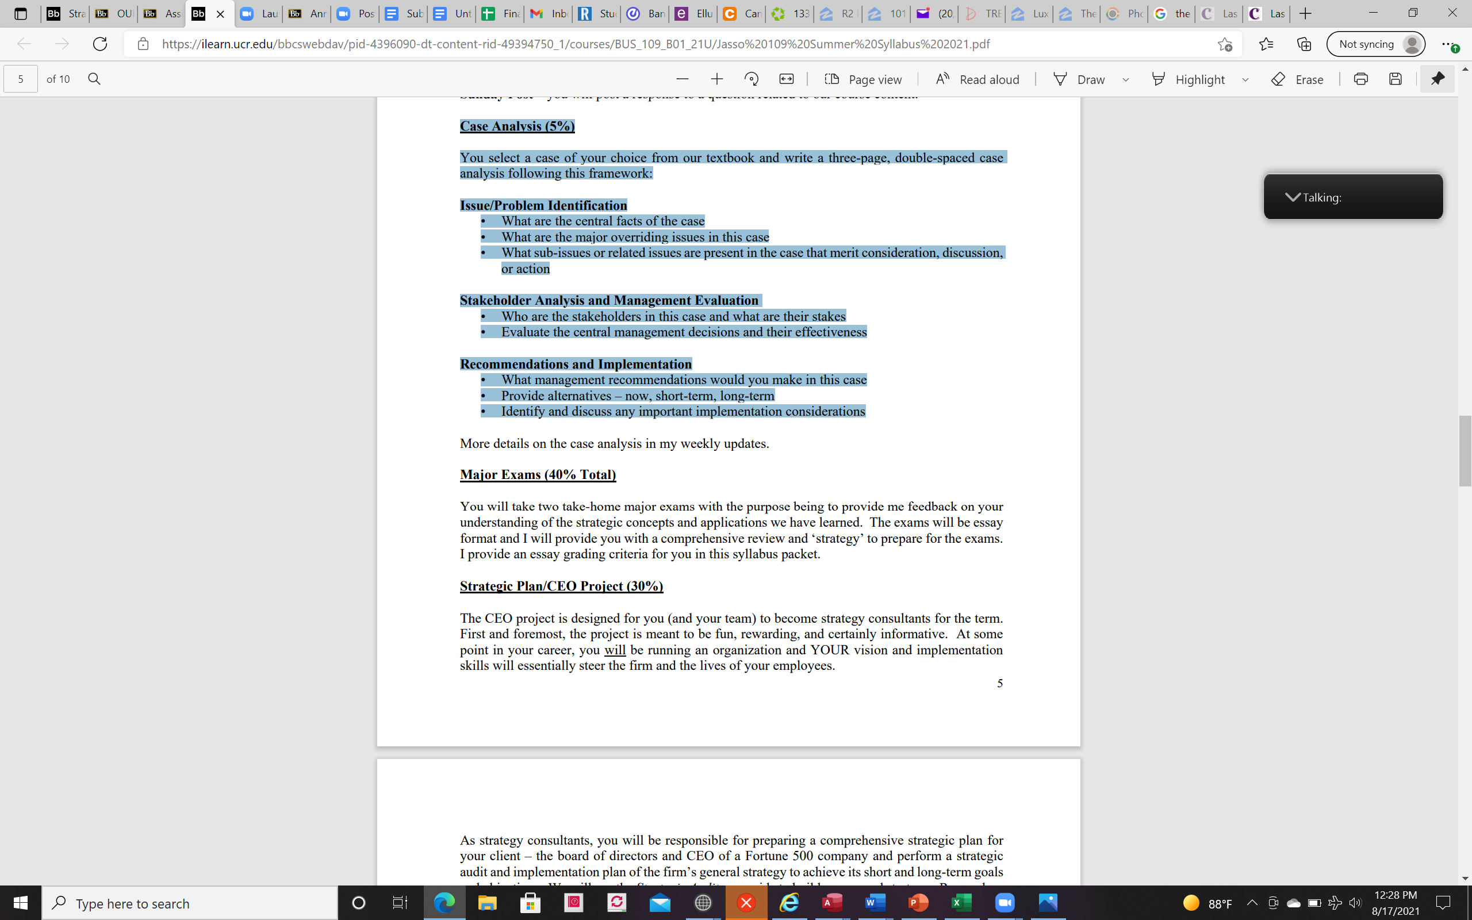1472x920 pixels.
Task: Unpin the PDF toolbar
Action: point(1437,79)
